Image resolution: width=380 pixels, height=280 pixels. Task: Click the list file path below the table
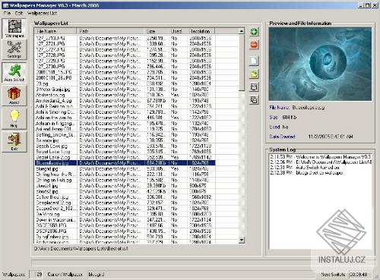(x=81, y=249)
